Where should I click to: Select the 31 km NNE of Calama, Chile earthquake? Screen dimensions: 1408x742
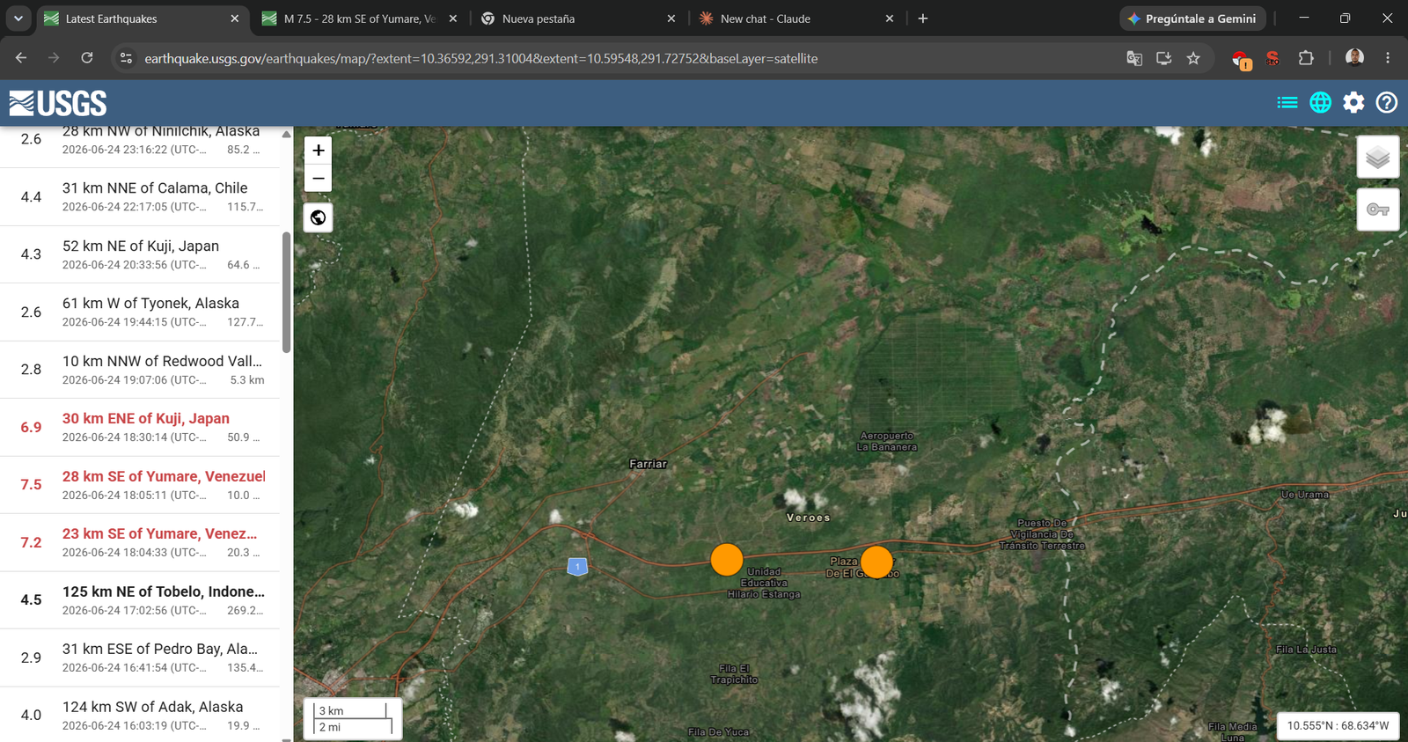(x=140, y=197)
